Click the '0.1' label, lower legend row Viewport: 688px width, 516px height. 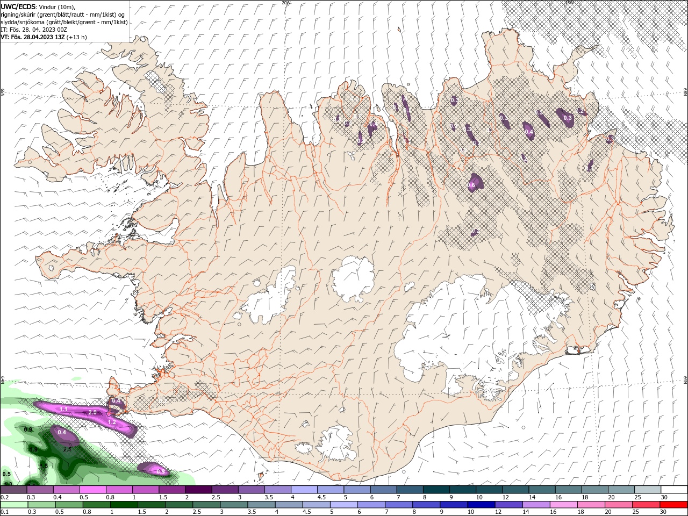point(4,512)
